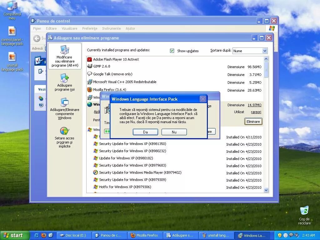Screen dimensions: 320x240
Task: Select Microsoft Visual C++ 2005 Redistributable icon
Action: click(x=90, y=82)
